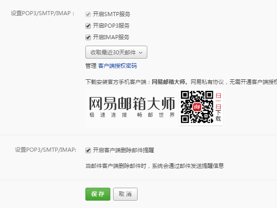Click the 网易邮箱大师 QR code

pos(197,107)
